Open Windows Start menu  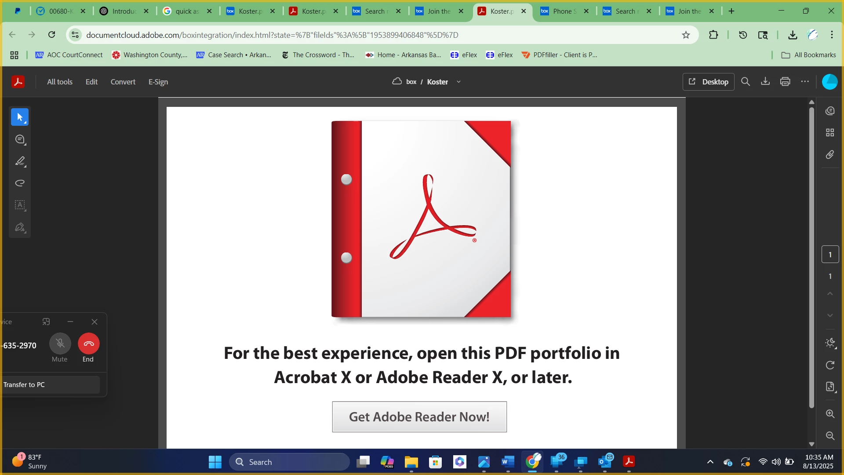215,462
